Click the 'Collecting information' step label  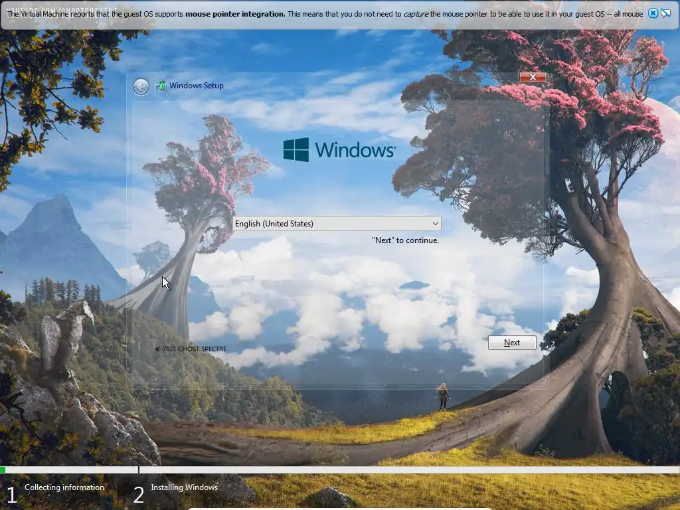pyautogui.click(x=64, y=487)
